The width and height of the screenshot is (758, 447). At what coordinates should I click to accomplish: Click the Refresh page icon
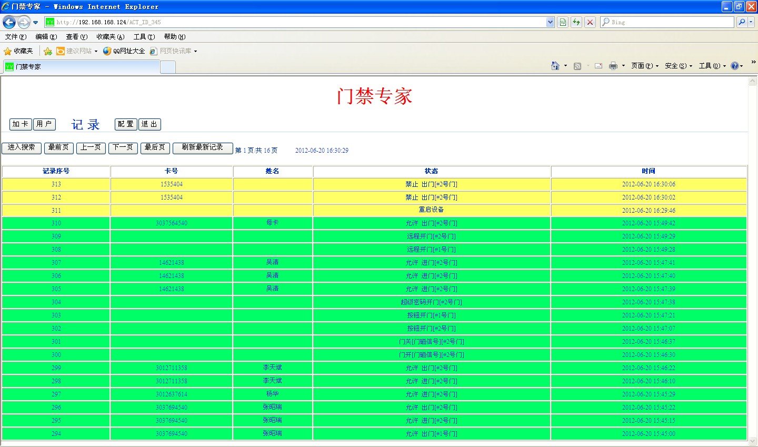pos(576,22)
